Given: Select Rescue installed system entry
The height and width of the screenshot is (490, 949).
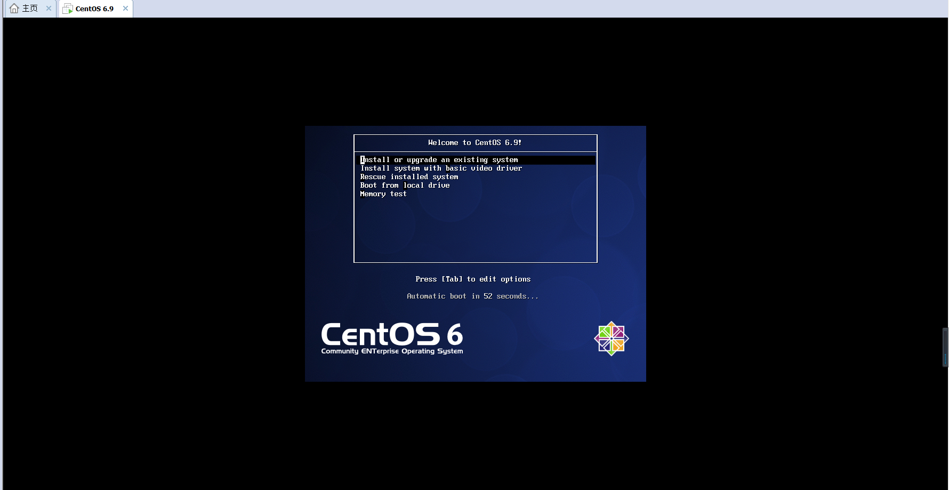Looking at the screenshot, I should click(409, 177).
